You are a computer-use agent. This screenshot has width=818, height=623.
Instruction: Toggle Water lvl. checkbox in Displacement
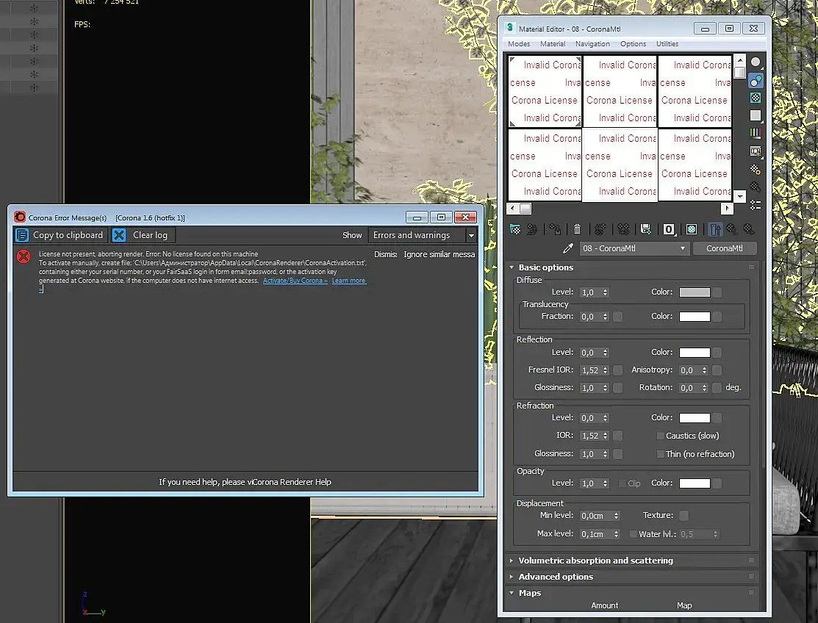(x=634, y=534)
